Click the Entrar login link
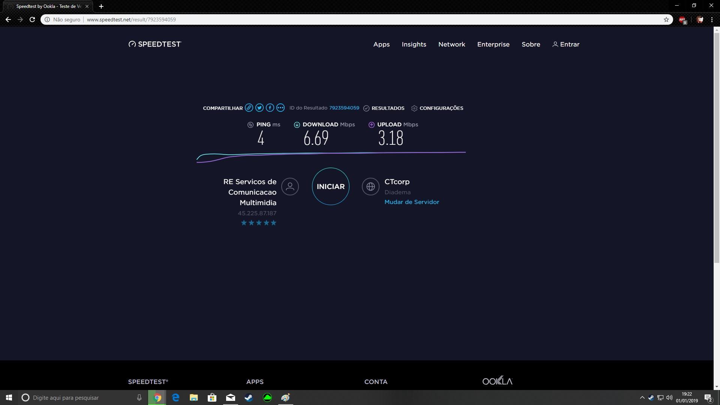 570,44
